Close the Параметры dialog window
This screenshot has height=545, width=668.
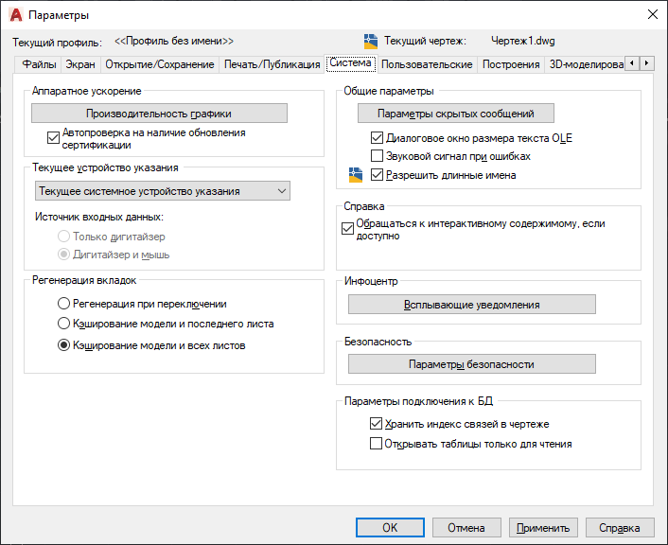click(651, 14)
